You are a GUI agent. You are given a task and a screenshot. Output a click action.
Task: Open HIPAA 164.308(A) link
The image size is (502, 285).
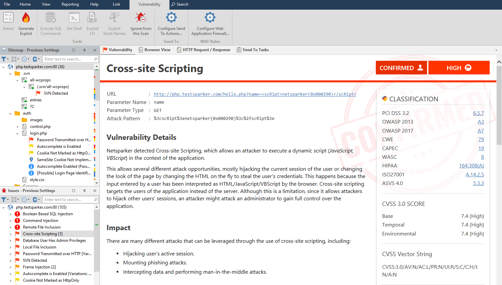point(471,166)
